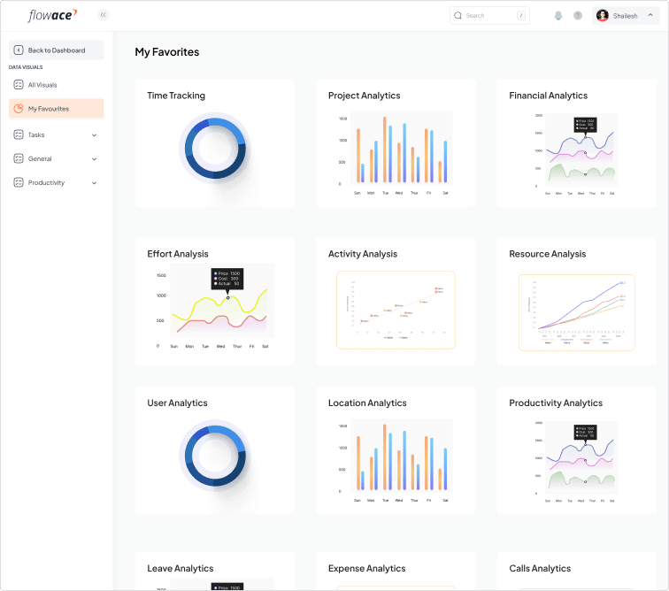Collapse the sidebar with double-chevron icon

(103, 15)
